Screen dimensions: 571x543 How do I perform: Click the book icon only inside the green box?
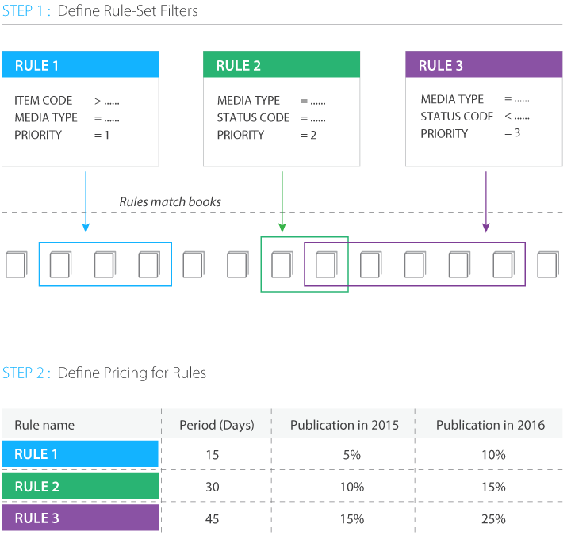[282, 265]
